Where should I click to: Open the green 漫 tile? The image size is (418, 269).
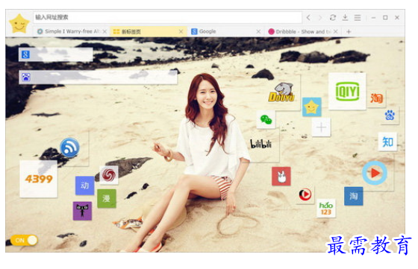pos(106,198)
